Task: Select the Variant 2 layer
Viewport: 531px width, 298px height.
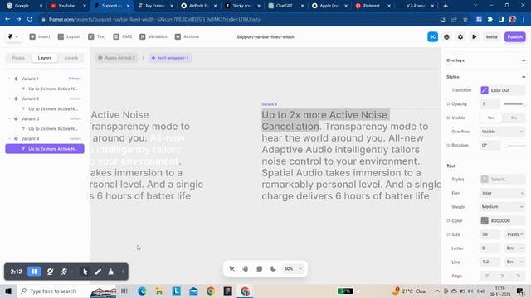Action: (45, 99)
